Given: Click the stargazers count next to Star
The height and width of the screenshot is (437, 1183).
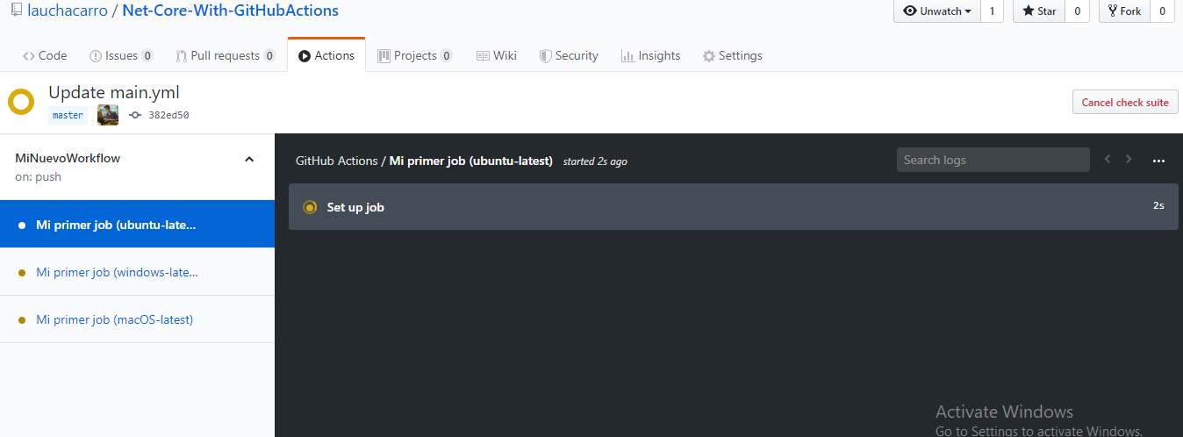Looking at the screenshot, I should [1077, 11].
